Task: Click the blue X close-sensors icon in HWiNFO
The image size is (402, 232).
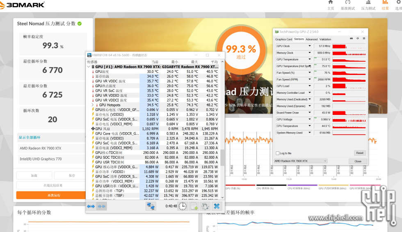Action: [217, 206]
